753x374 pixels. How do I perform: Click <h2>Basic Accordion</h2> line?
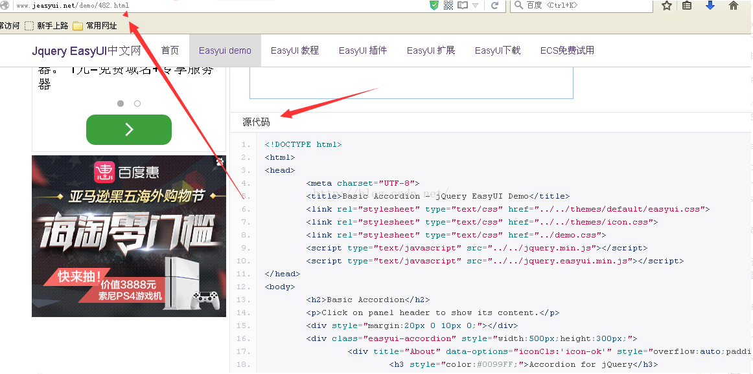(x=368, y=300)
